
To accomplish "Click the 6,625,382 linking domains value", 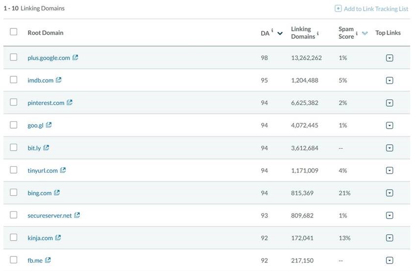I will pyautogui.click(x=305, y=103).
